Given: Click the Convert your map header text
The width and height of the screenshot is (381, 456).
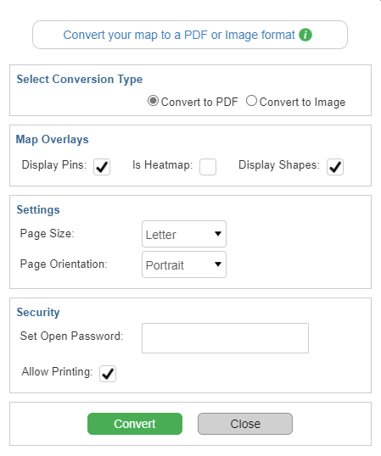Looking at the screenshot, I should click(x=179, y=35).
